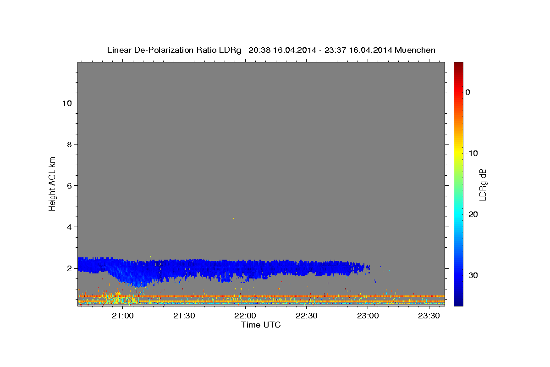Click the 23:00 time tick label
Screen dimensions: 550x367
tap(368, 316)
